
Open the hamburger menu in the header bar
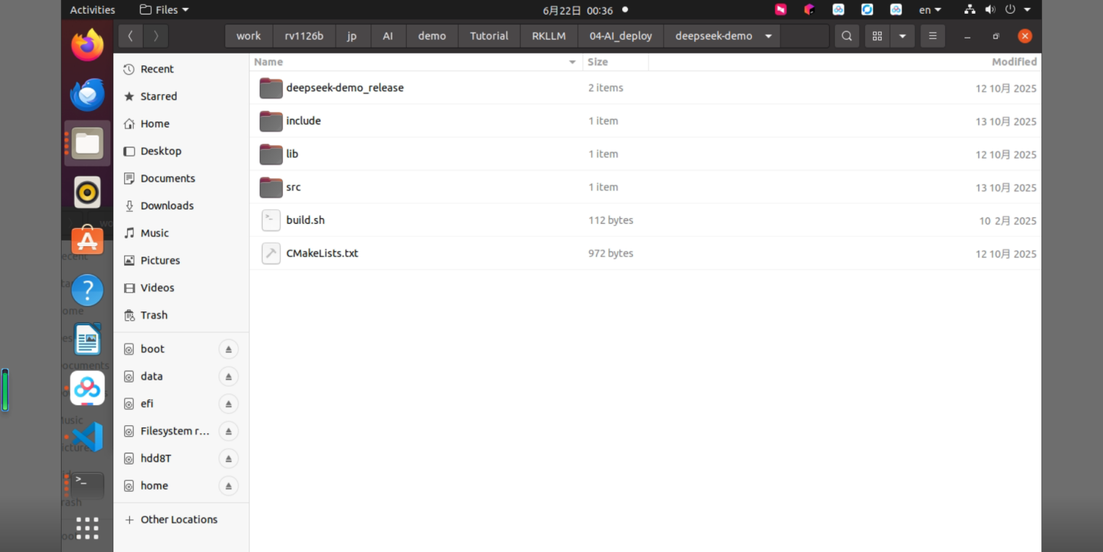933,36
